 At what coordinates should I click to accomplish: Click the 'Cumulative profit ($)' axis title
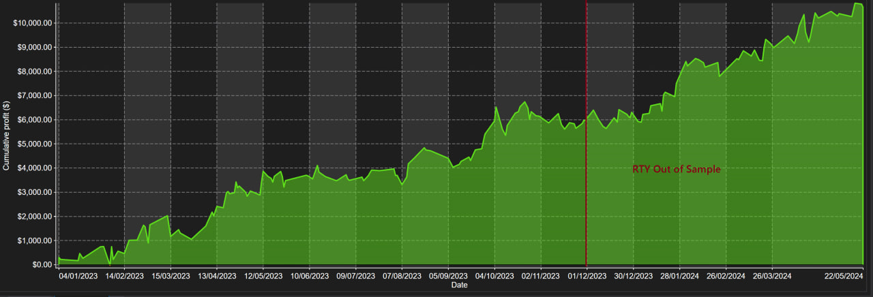click(6, 136)
